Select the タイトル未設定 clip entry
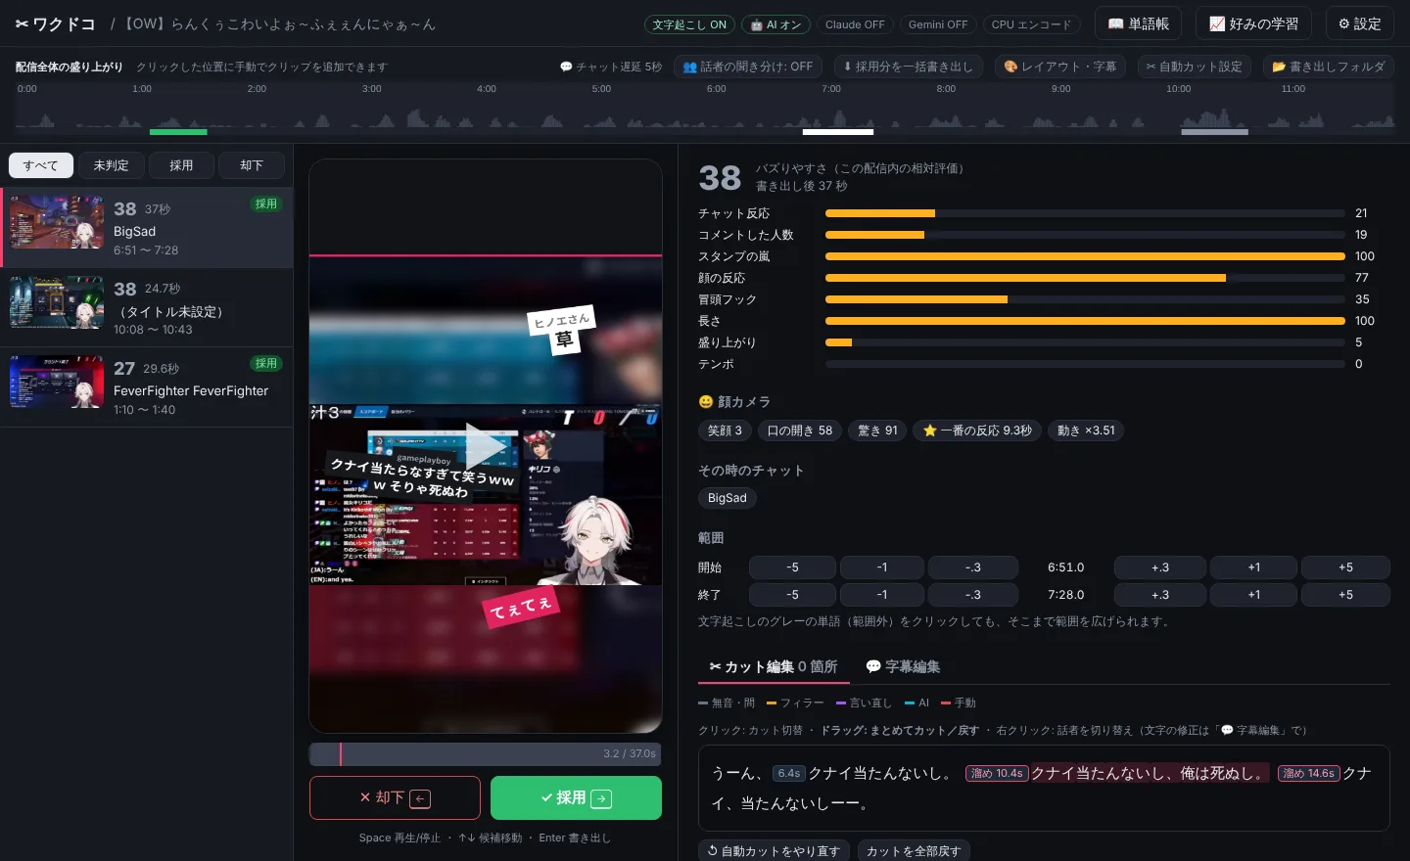 click(x=147, y=307)
